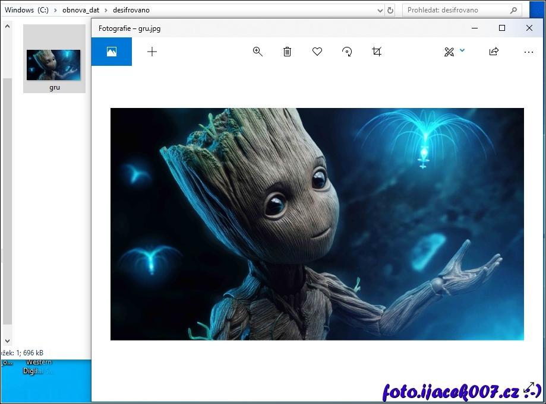Click the Explorer scrollbar down arrow
This screenshot has height=404, width=546.
[7, 341]
